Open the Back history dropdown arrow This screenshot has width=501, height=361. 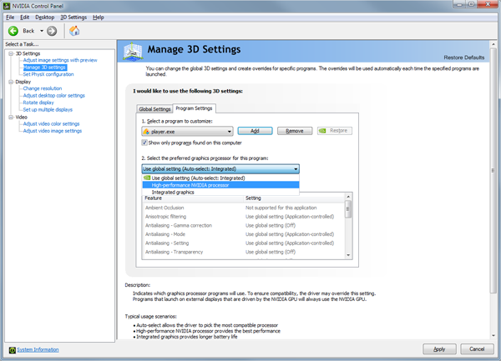[x=42, y=31]
